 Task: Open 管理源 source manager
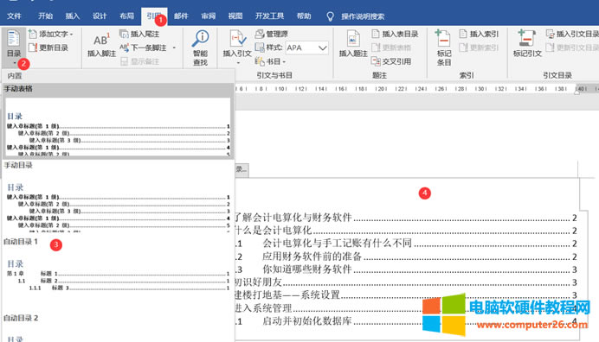tap(272, 34)
